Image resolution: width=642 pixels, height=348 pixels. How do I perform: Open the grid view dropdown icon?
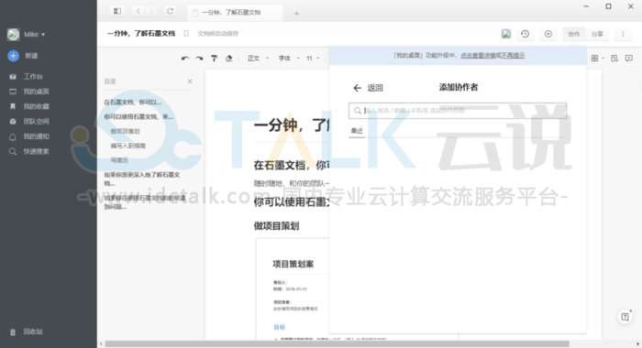[597, 59]
